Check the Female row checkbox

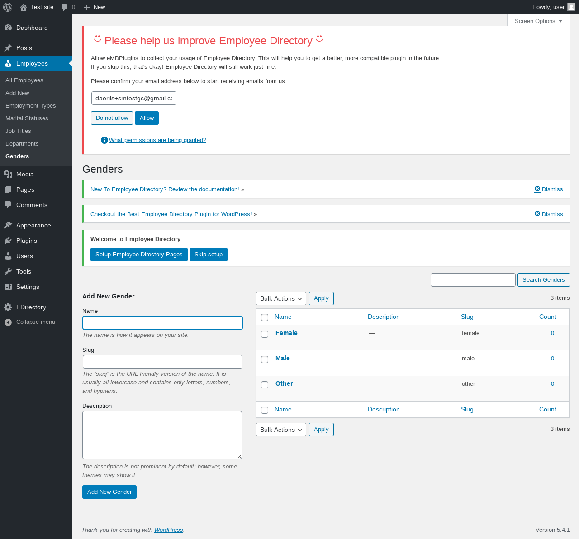(265, 334)
